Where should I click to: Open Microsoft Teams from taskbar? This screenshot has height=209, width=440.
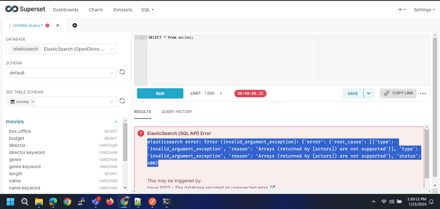[96, 202]
